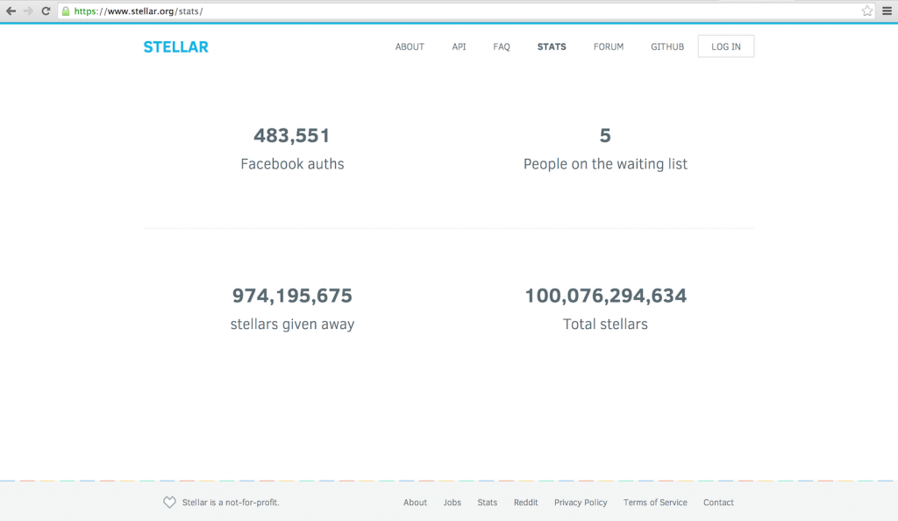Click the browser back navigation arrow

click(x=12, y=11)
